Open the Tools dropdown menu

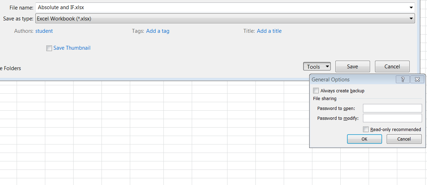pos(317,67)
